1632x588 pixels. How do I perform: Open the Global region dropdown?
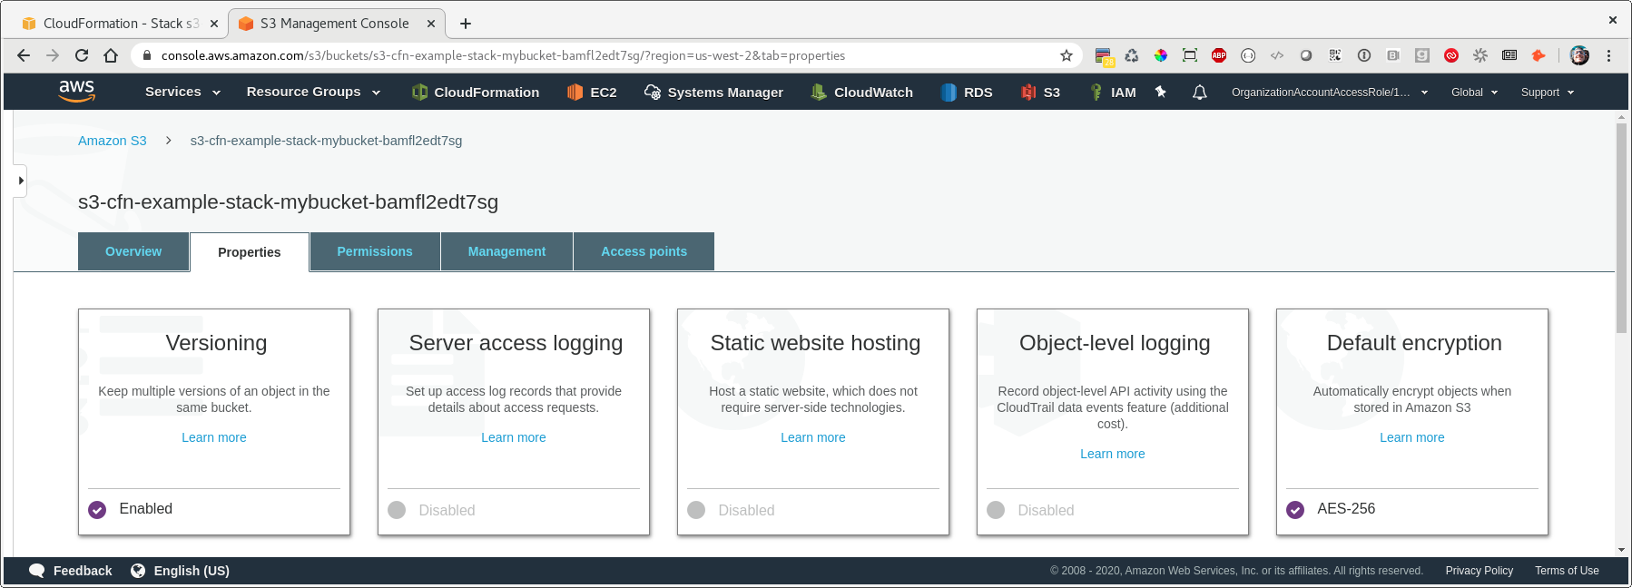pos(1474,92)
